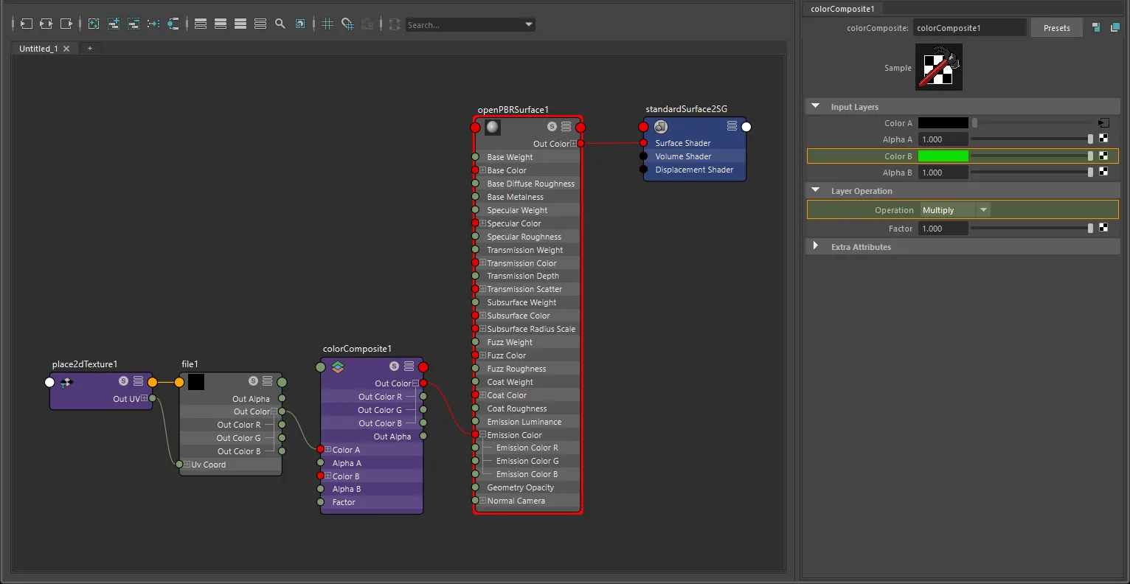Click the colorComposite1 node layers icon
Viewport: 1130px width, 584px height.
(338, 366)
